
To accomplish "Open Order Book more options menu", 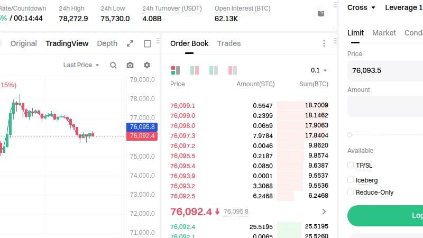I will [324, 43].
